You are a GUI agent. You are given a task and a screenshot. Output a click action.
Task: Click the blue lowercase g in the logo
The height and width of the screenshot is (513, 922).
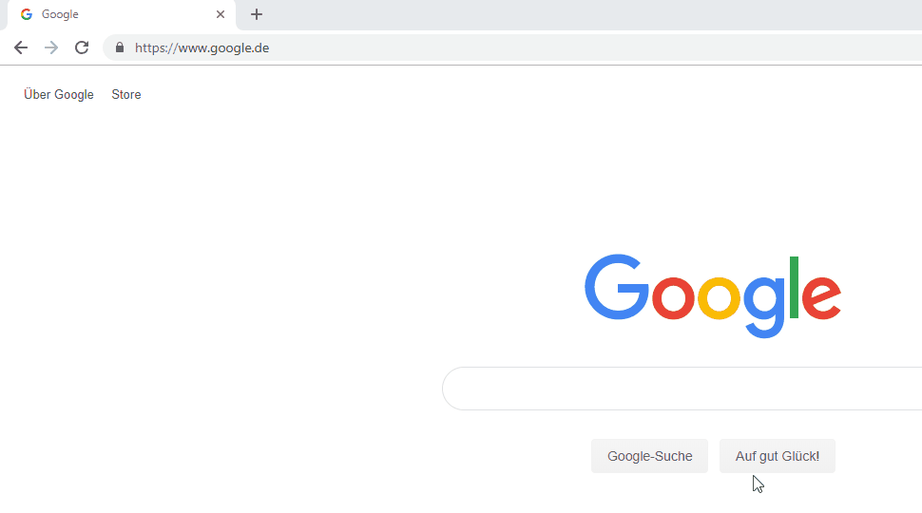click(x=764, y=306)
